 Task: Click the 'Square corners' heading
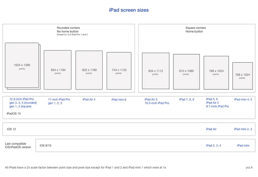pyautogui.click(x=196, y=28)
